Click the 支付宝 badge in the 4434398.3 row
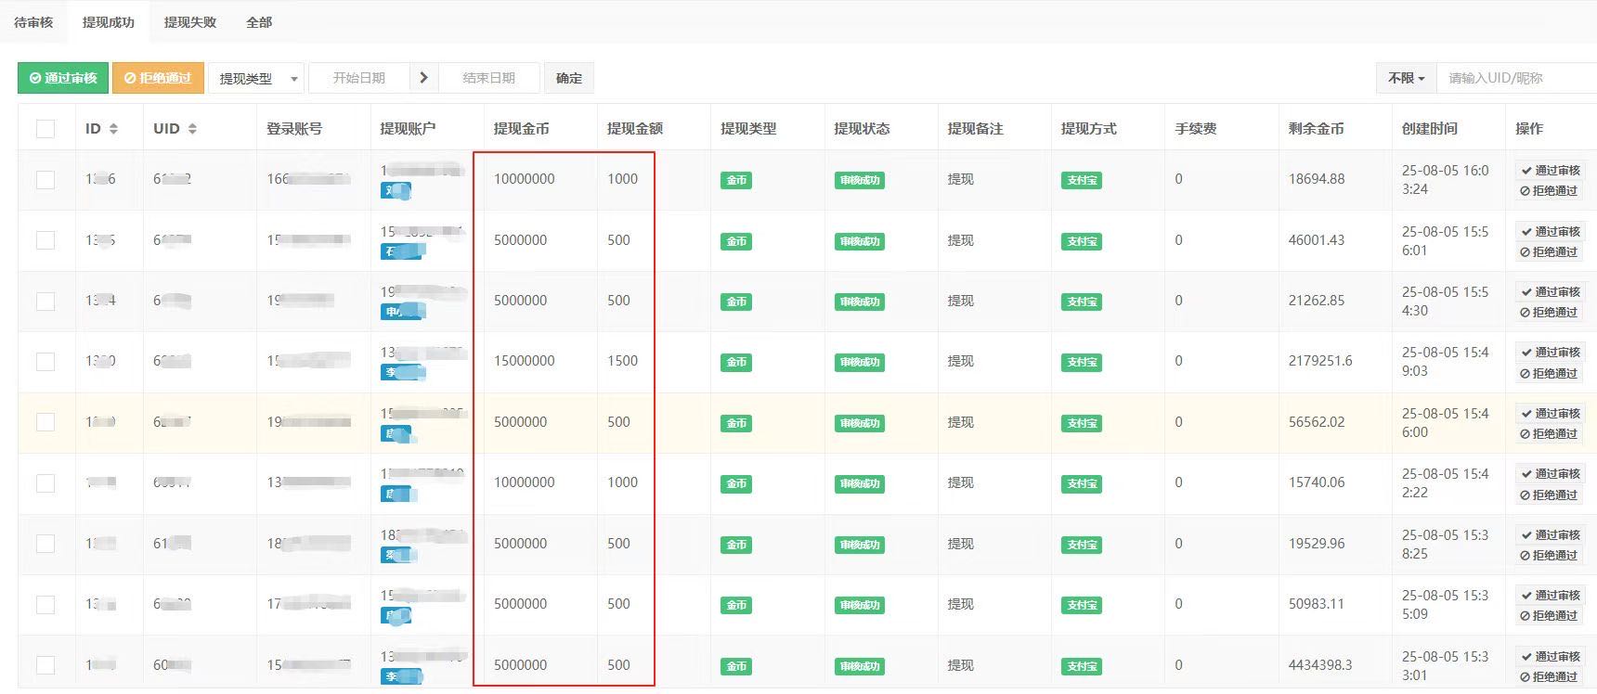Viewport: 1597px width, 694px height. (x=1082, y=666)
